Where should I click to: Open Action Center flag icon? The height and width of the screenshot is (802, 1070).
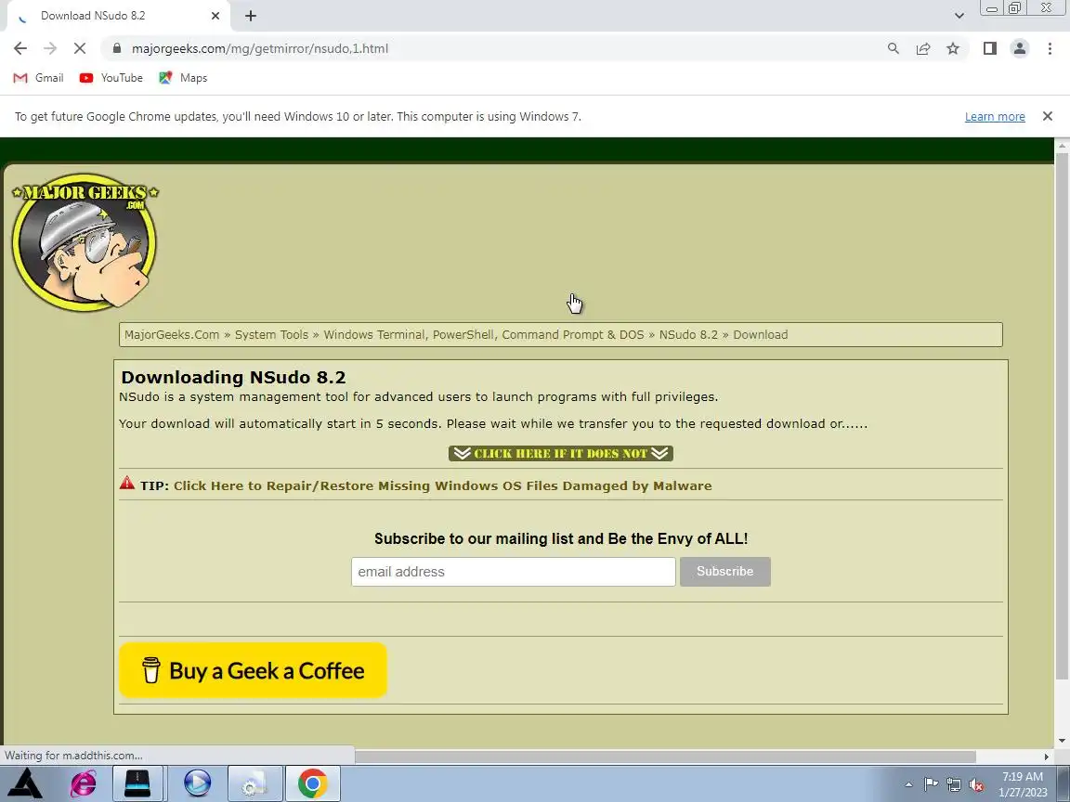(x=931, y=784)
